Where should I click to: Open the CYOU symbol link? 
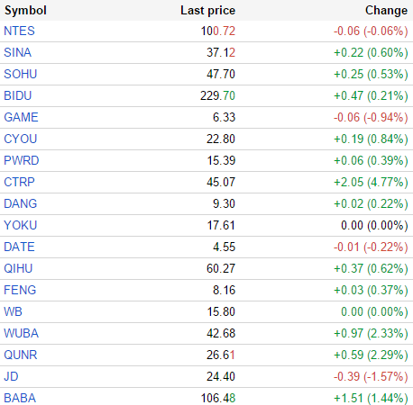pyautogui.click(x=20, y=139)
